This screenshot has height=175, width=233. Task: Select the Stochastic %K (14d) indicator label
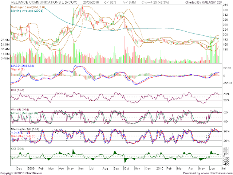tap(25, 129)
